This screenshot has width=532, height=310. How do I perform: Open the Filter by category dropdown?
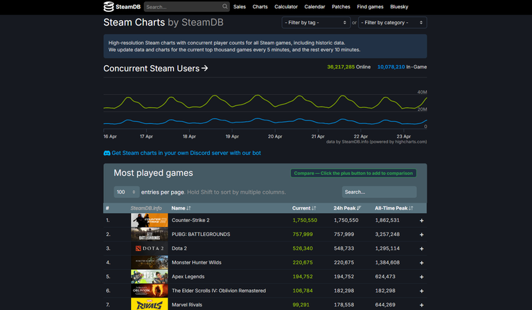393,23
